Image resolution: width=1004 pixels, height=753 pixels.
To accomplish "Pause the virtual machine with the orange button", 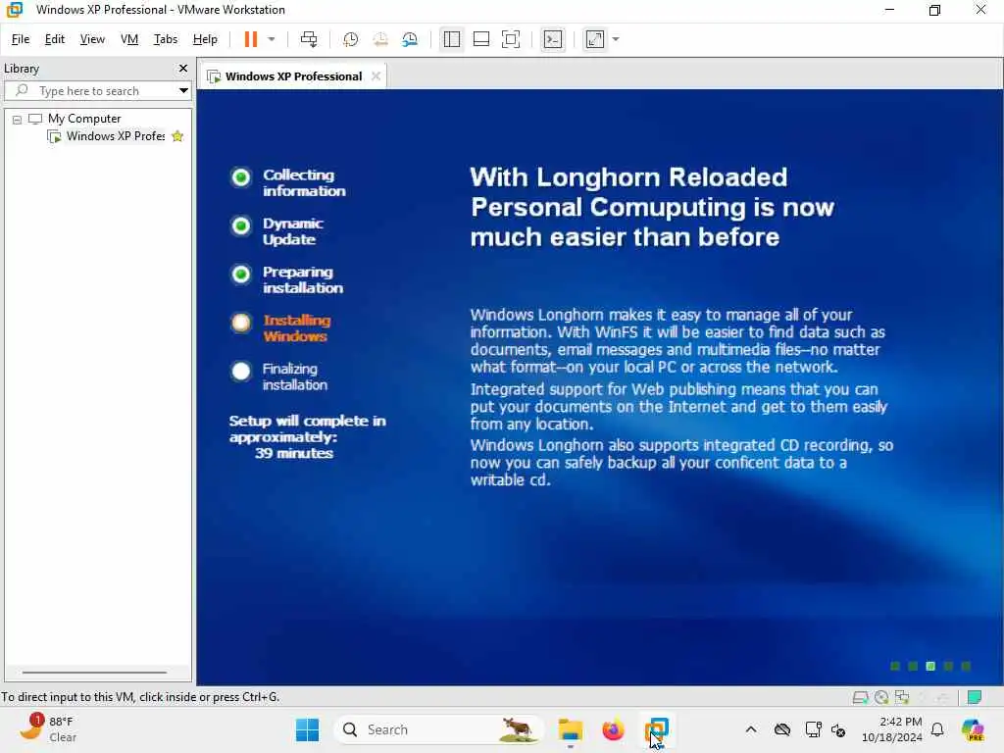I will coord(250,39).
